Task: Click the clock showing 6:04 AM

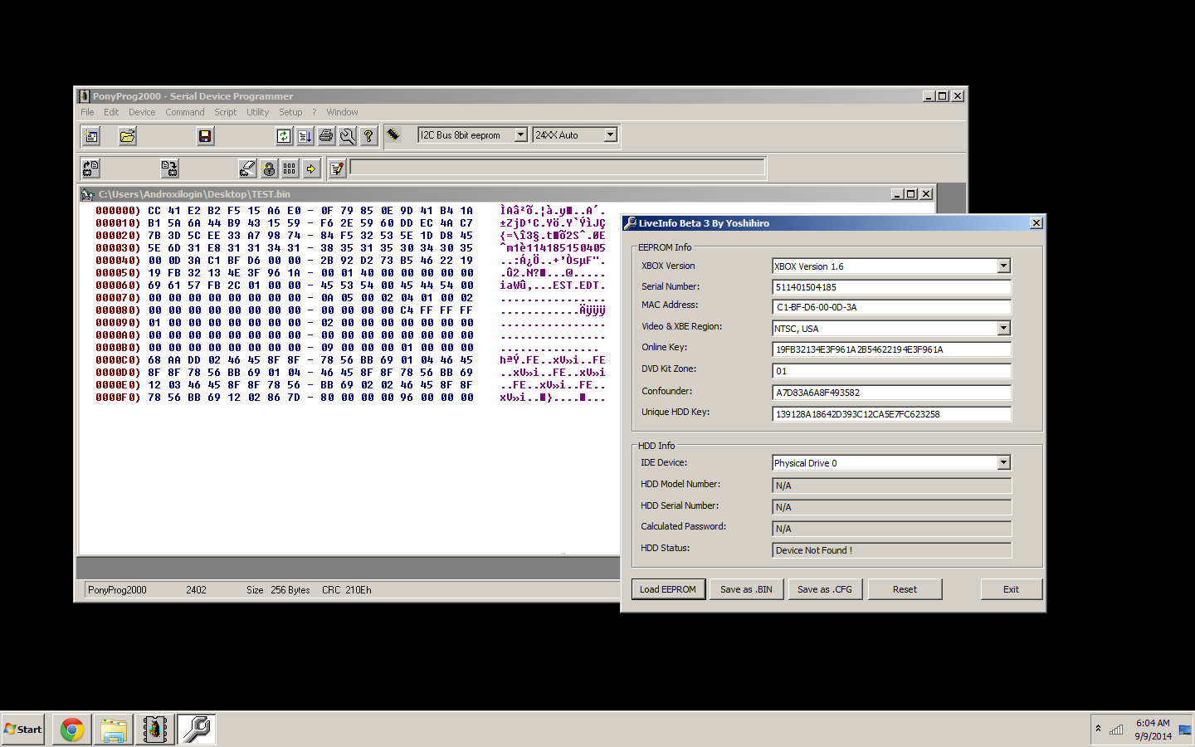Action: pyautogui.click(x=1153, y=723)
